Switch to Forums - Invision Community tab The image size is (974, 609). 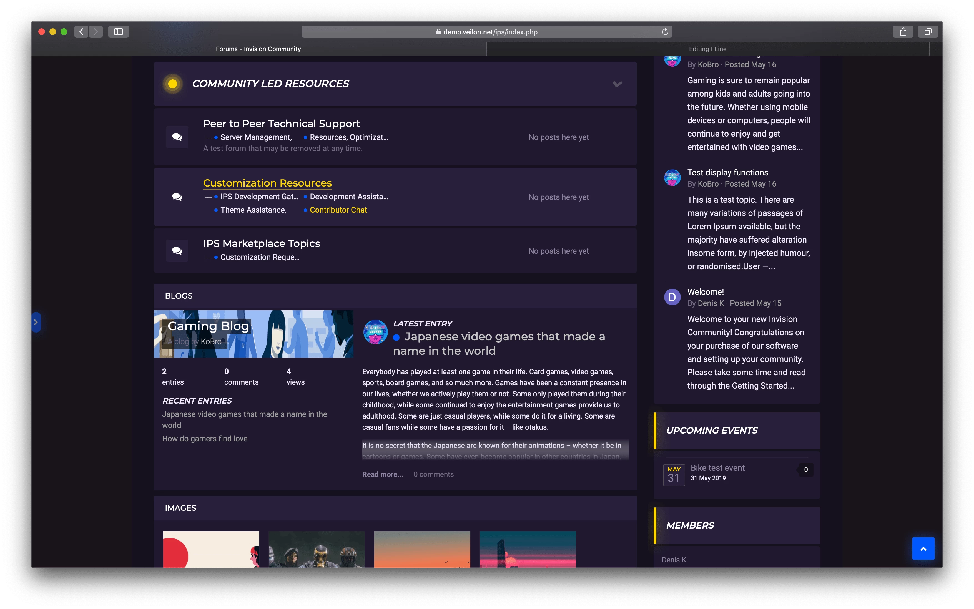point(258,49)
